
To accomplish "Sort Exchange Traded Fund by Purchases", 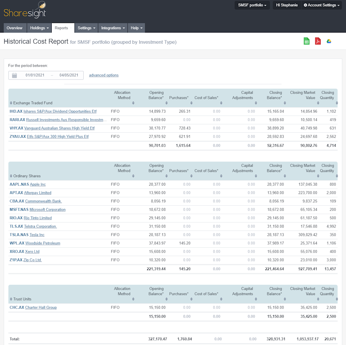I will click(191, 103).
